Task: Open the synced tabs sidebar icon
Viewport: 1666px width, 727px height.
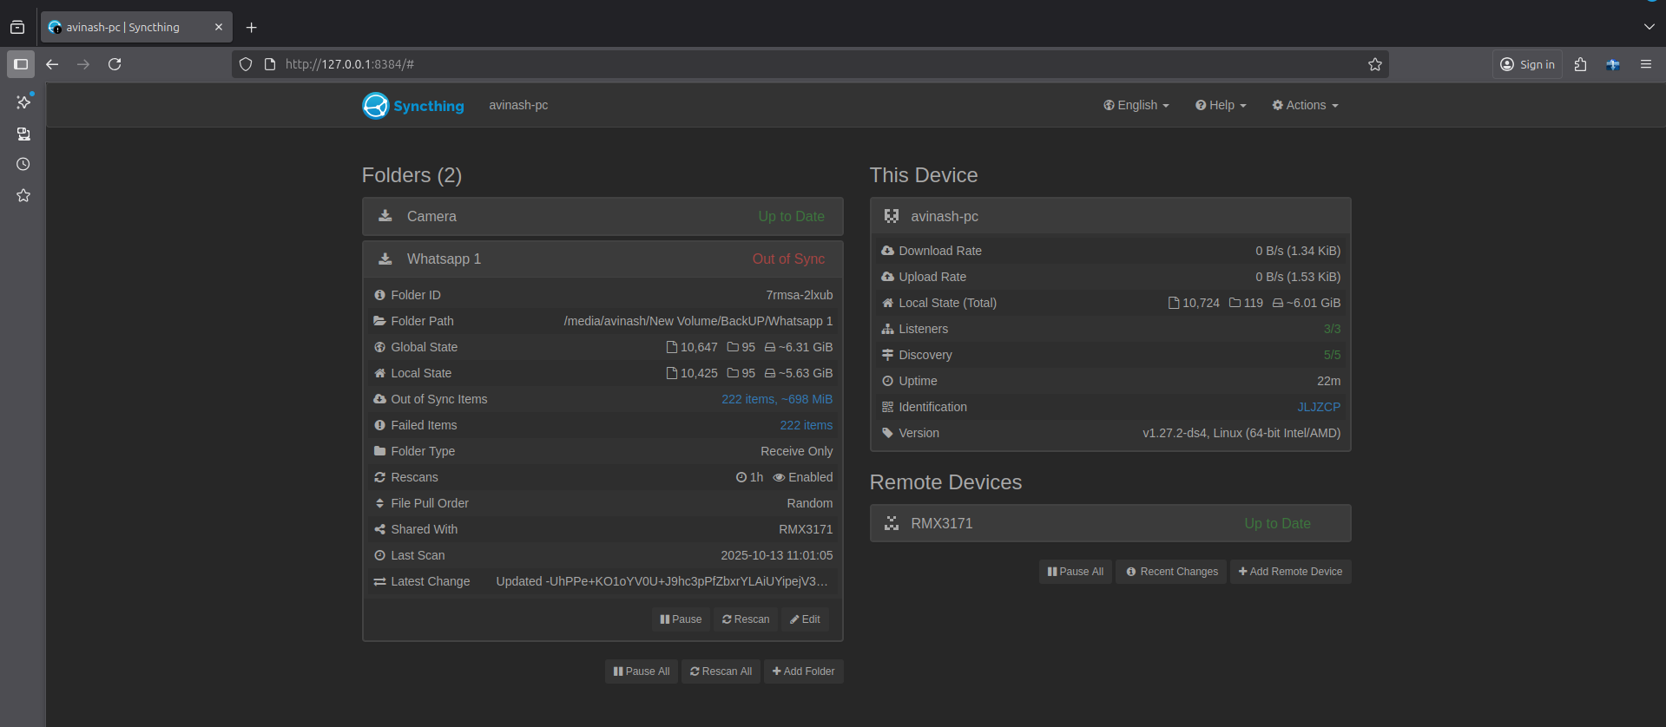Action: [x=23, y=134]
